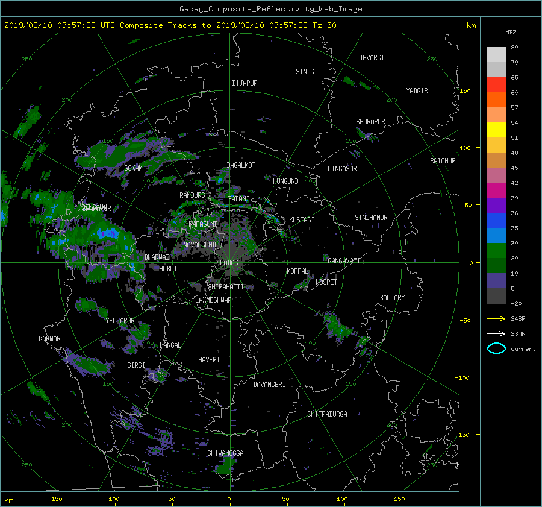
Task: Click the green echo south of SHIVAMOGGA label
Action: tap(225, 466)
